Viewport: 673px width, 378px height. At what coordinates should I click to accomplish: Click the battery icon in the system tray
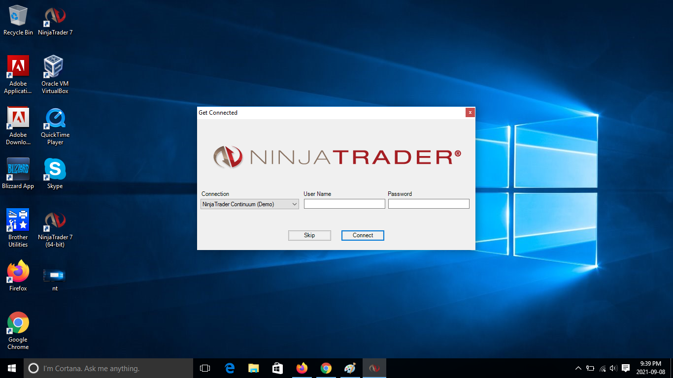point(590,368)
